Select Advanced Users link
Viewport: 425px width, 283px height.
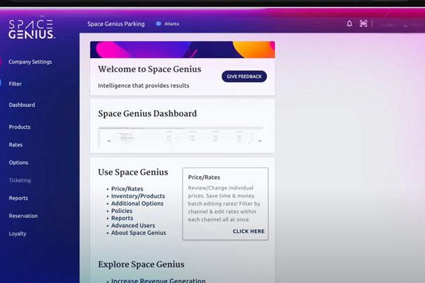[133, 225]
